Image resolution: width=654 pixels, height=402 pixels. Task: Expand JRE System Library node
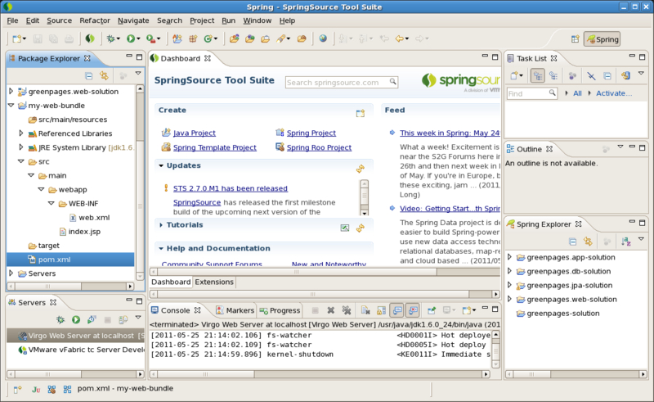pos(21,147)
